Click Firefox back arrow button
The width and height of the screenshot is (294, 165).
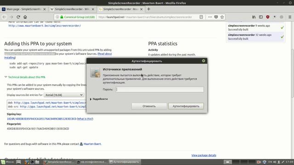(x=4, y=17)
